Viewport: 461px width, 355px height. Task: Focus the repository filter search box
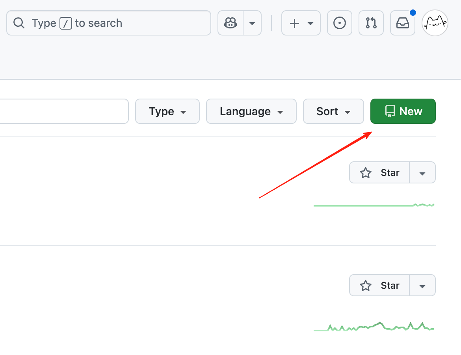[x=63, y=112]
